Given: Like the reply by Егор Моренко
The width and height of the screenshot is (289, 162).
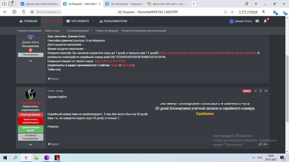Looking at the screenshot, I should pos(263,144).
